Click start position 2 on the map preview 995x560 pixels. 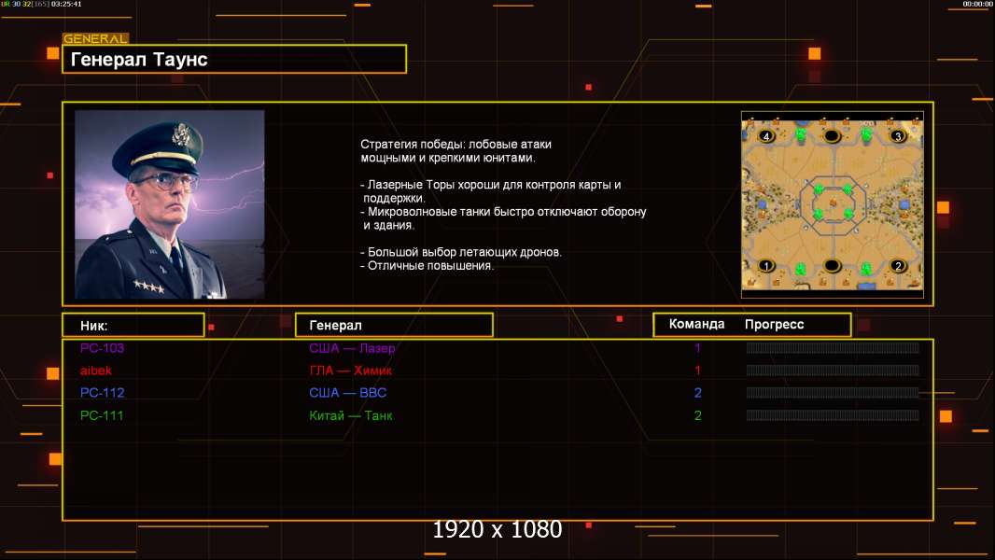click(897, 266)
